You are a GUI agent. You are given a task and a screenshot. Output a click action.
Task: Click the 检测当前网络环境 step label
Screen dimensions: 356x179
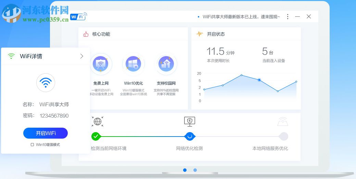109,149
